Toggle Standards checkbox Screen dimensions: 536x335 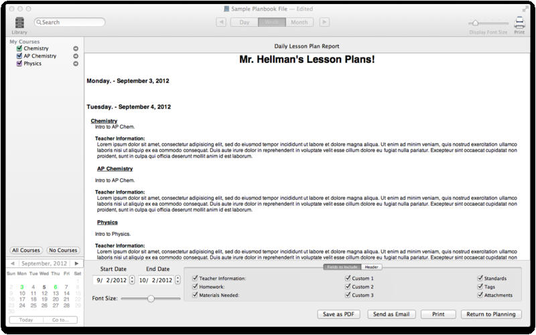pos(480,278)
